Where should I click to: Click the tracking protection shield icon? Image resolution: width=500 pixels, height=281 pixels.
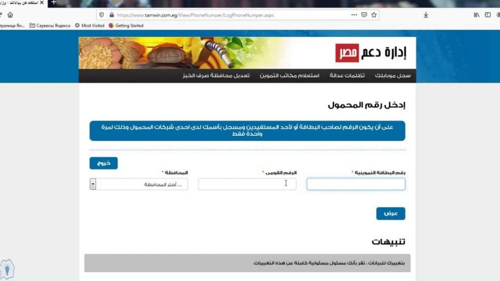(102, 15)
